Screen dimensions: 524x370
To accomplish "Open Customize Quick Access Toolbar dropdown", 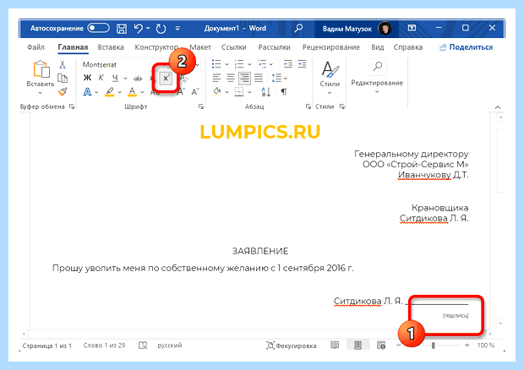I will click(177, 29).
